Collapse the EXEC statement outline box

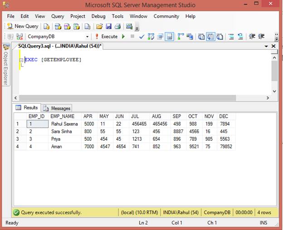(21, 60)
